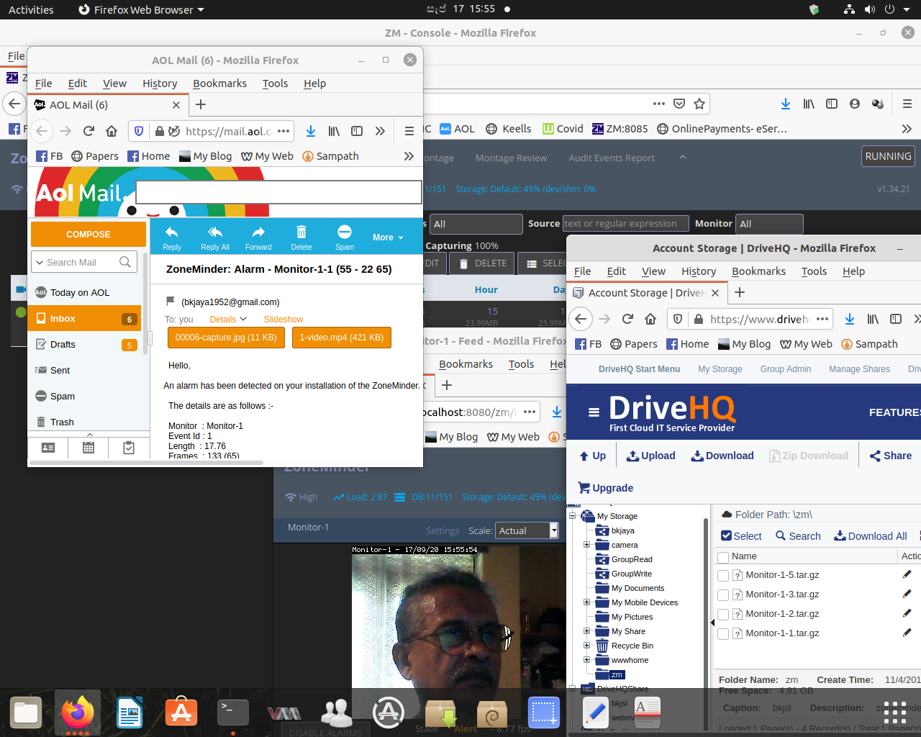The image size is (921, 737).
Task: Open Terminal from the Ubuntu dock
Action: click(233, 713)
